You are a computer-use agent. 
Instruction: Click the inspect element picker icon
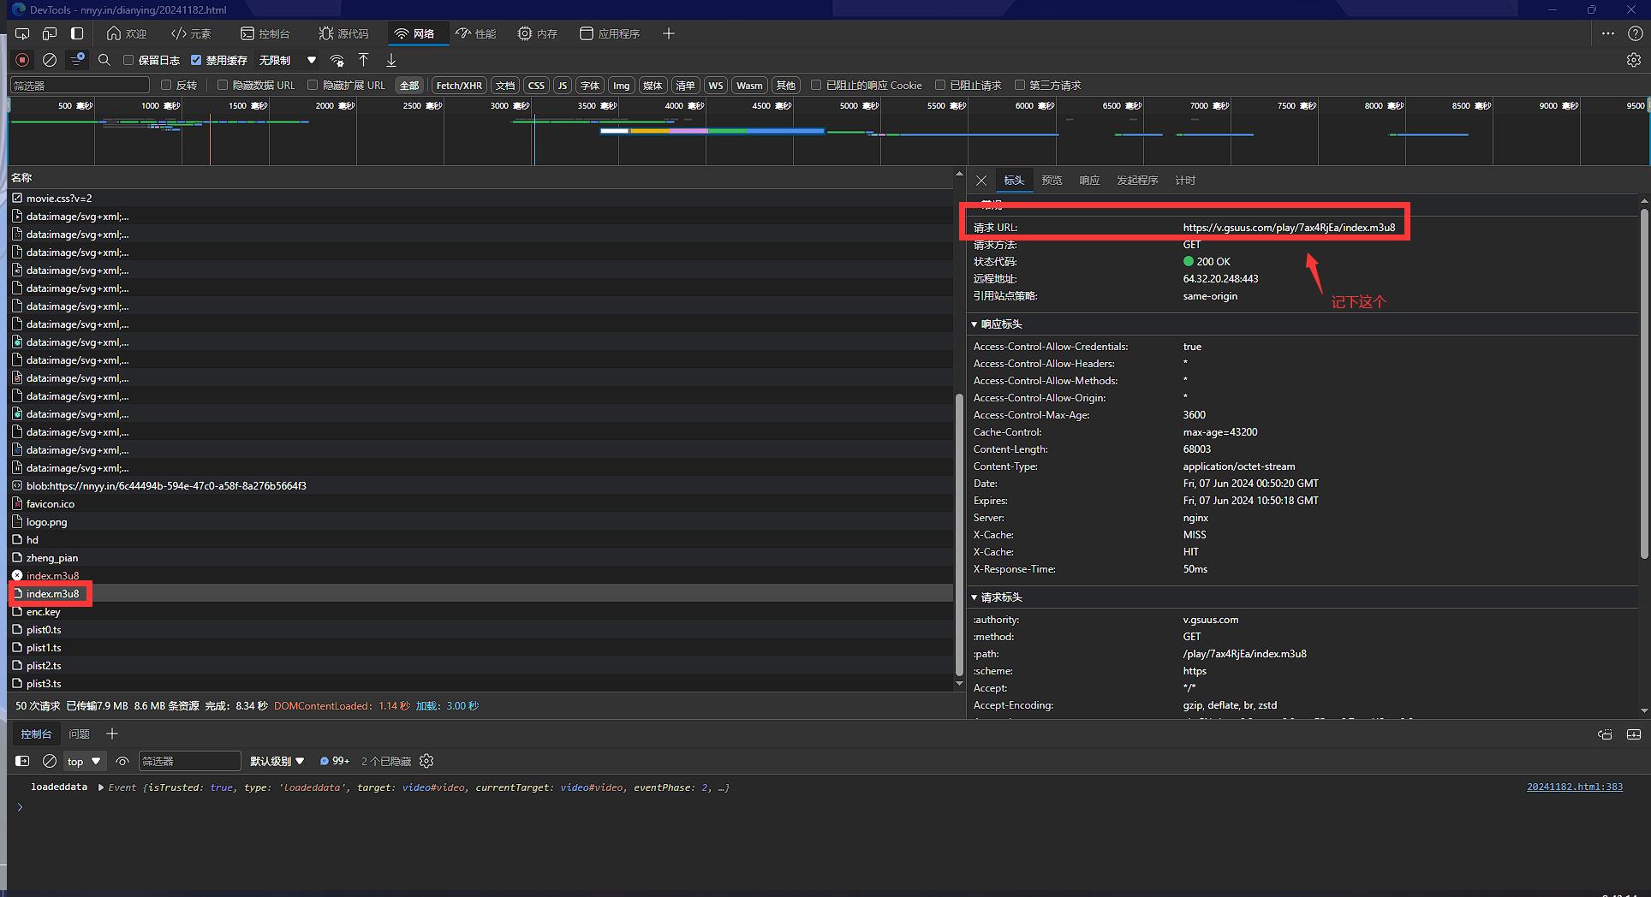(22, 33)
